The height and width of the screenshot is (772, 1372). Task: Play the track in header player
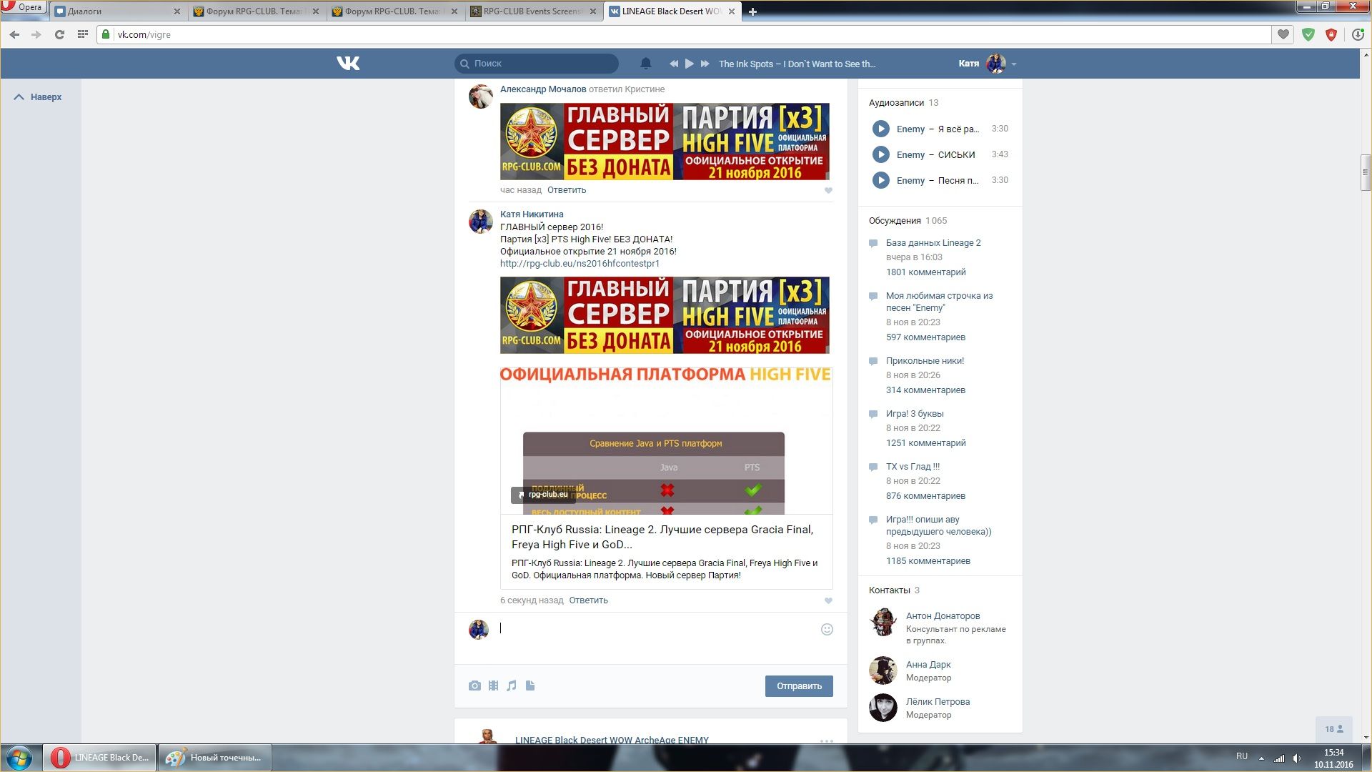point(689,64)
